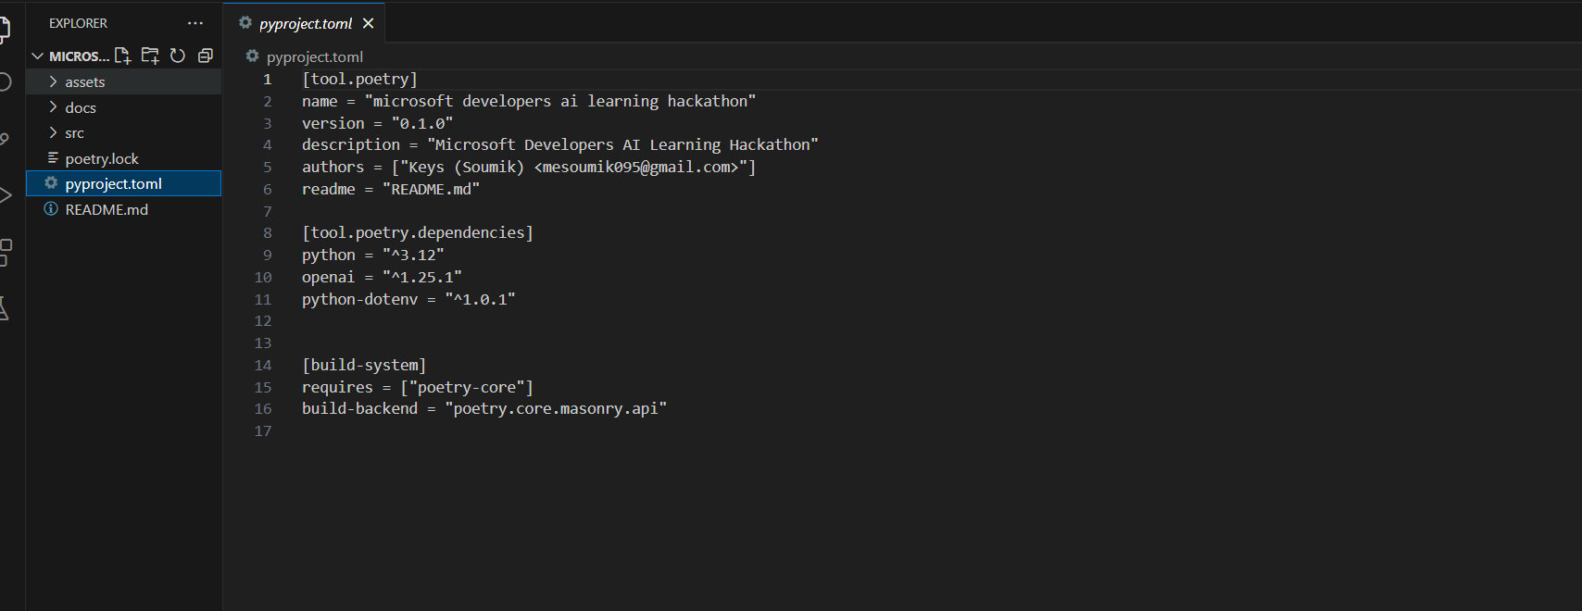The height and width of the screenshot is (611, 1582).
Task: Click line number 12 in gutter
Action: (263, 320)
